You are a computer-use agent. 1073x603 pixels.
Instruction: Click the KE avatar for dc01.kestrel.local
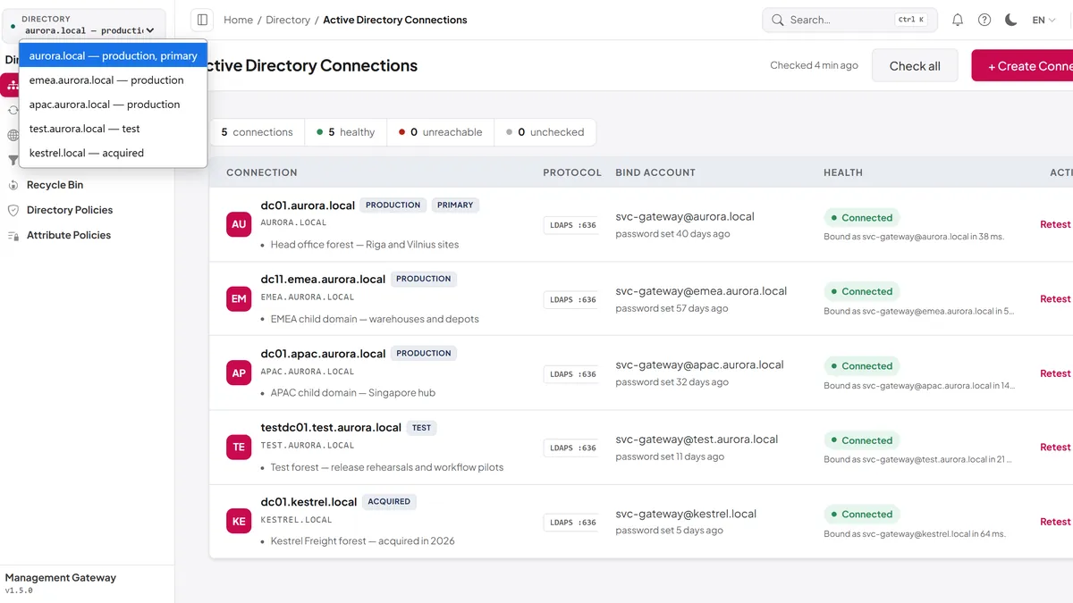click(239, 522)
